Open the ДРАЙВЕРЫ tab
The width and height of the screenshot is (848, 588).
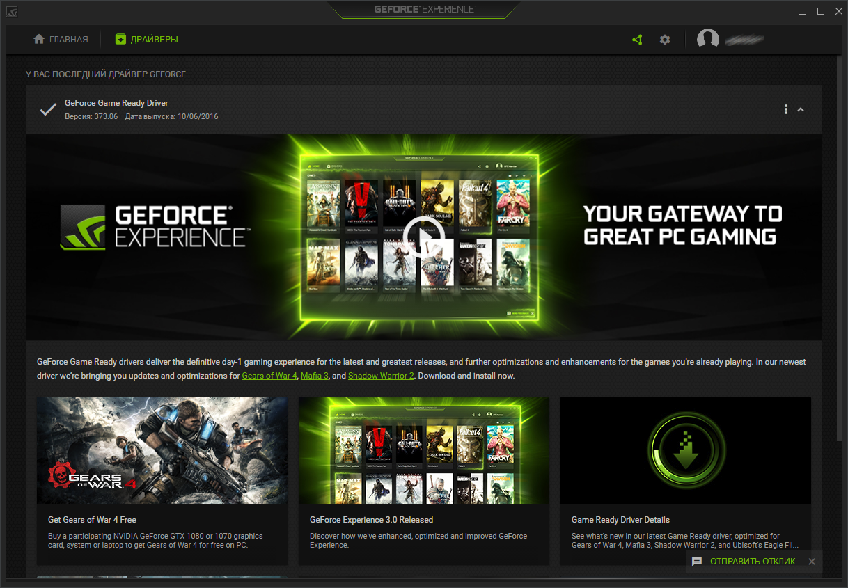click(146, 40)
